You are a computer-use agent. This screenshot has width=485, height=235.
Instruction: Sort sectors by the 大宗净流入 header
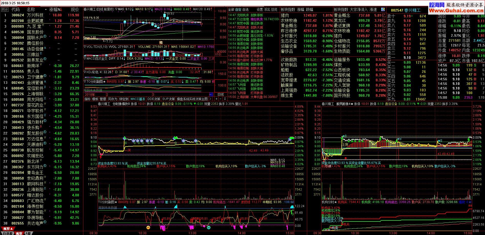[359, 9]
